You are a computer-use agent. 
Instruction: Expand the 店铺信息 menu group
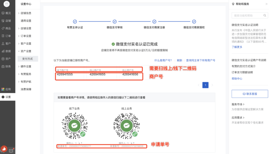click(25, 13)
